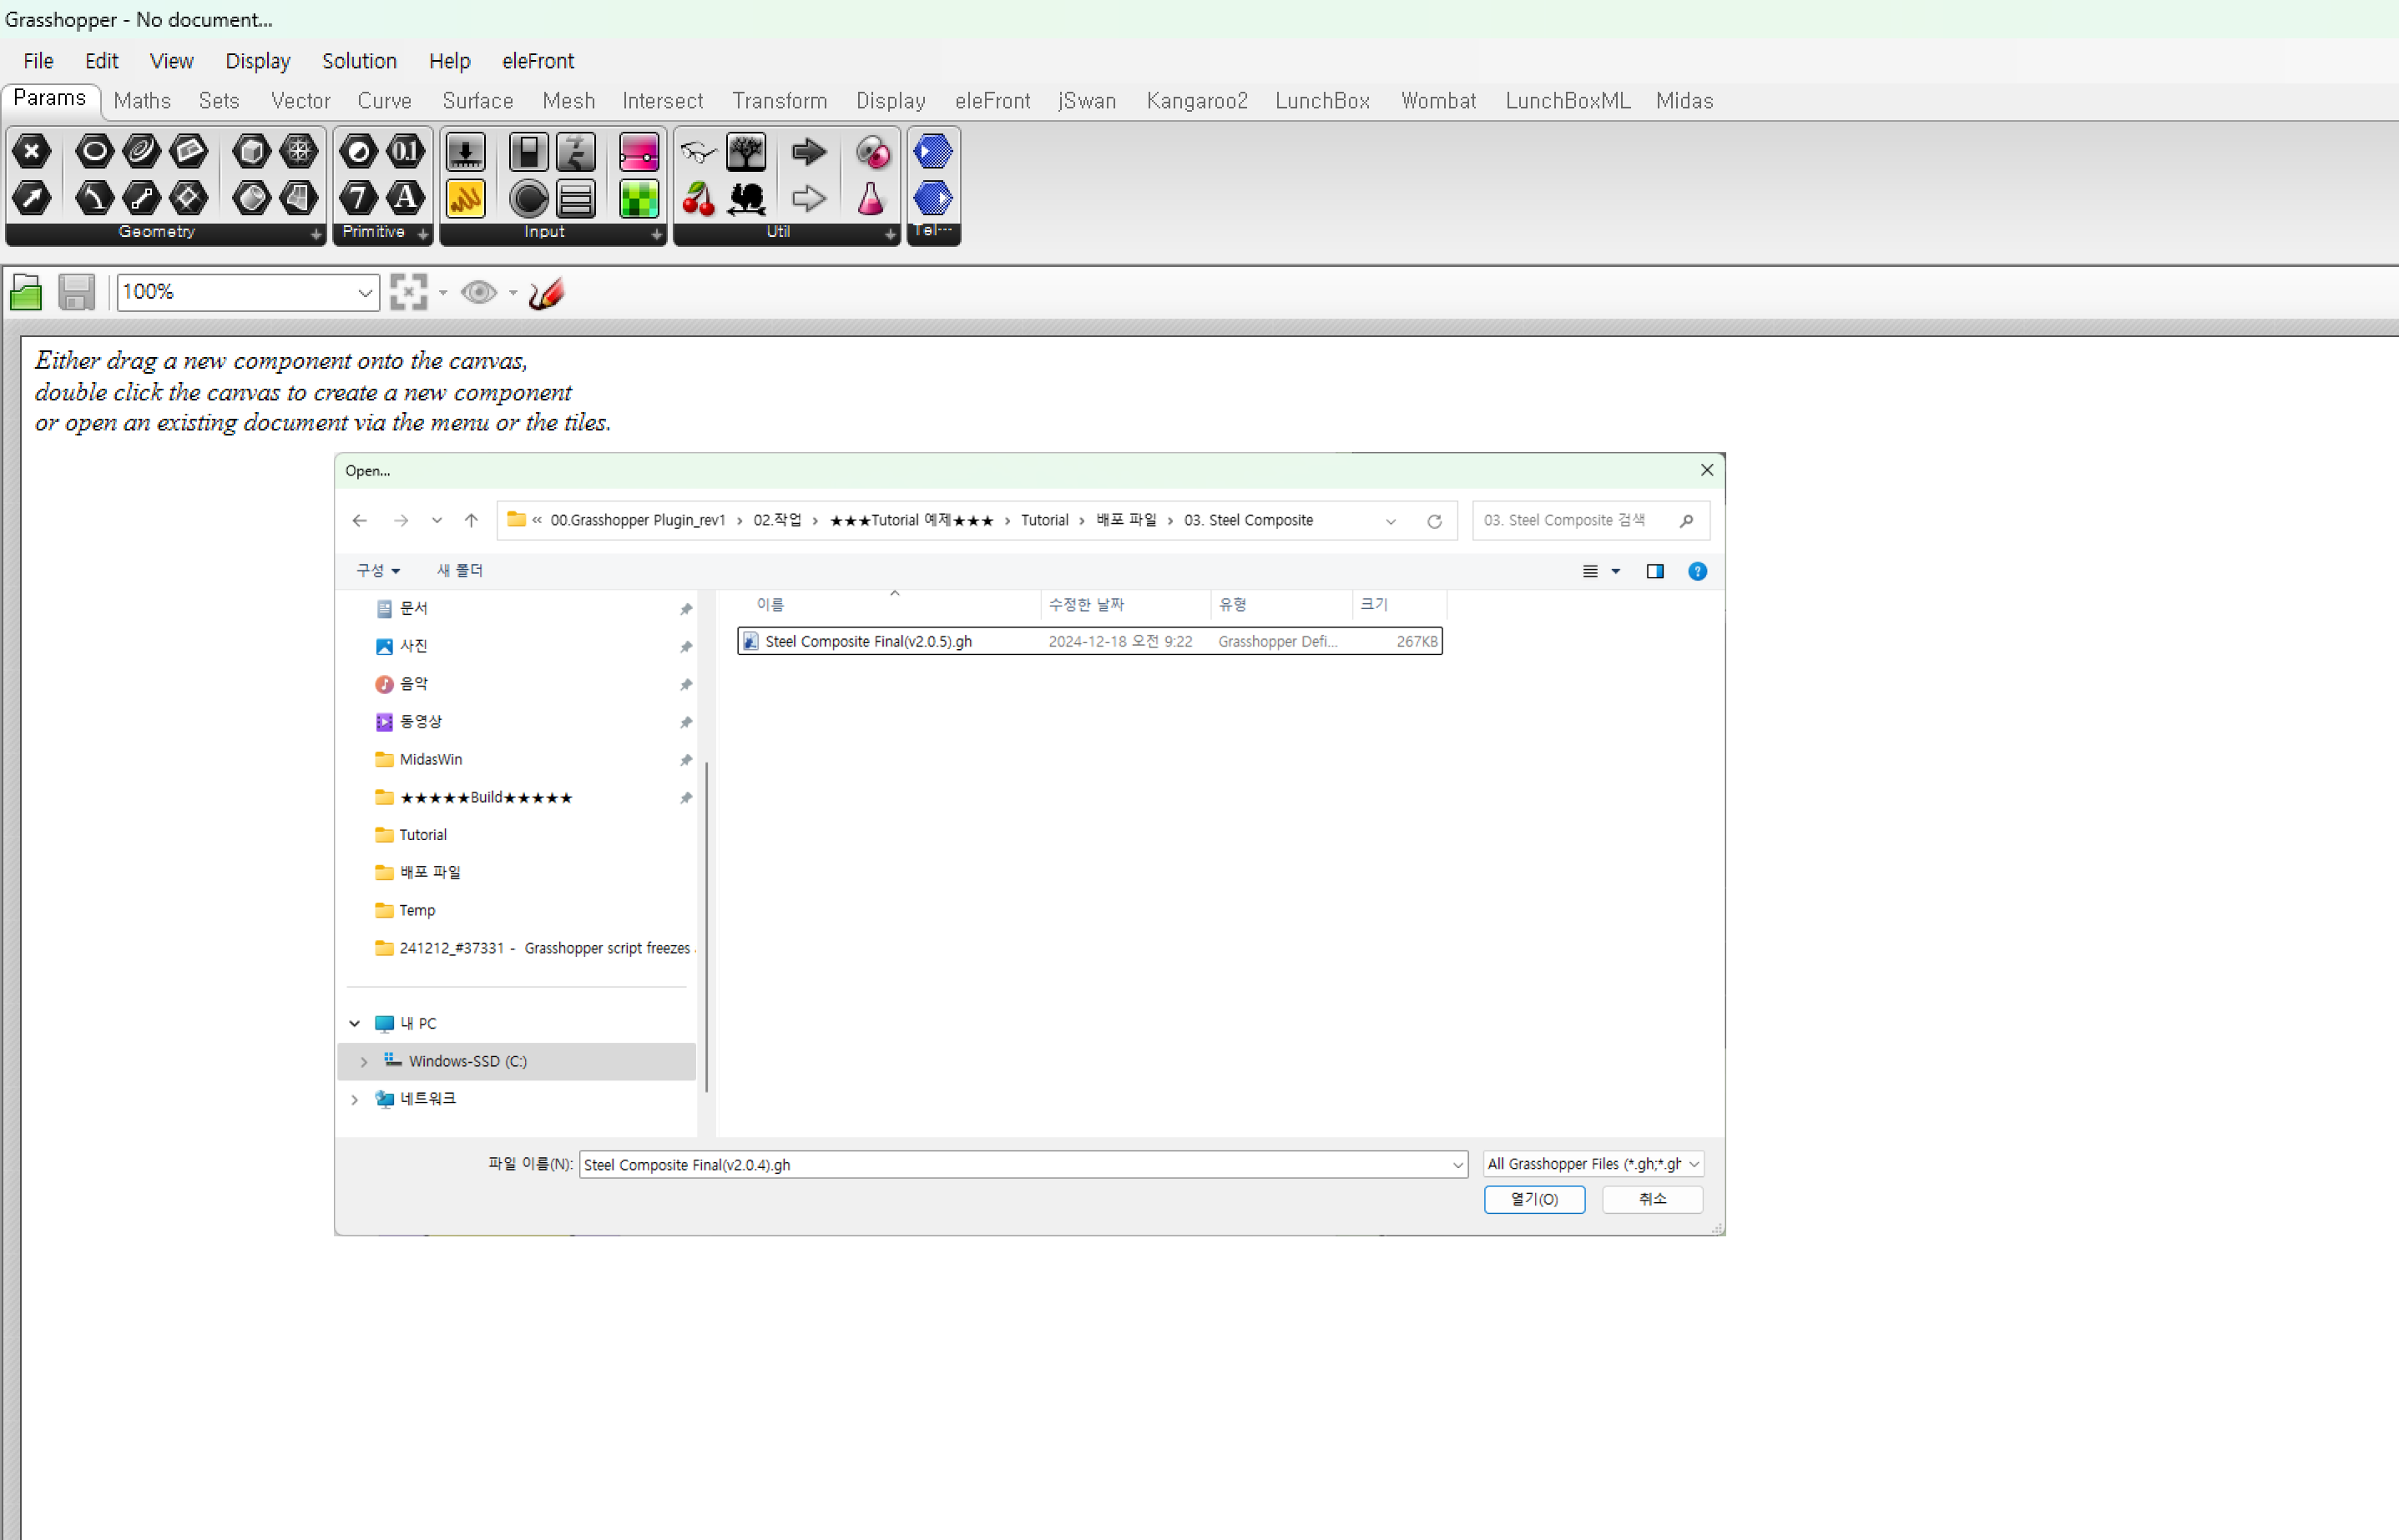
Task: Pick the Boolean Toggle input icon
Action: tap(528, 151)
